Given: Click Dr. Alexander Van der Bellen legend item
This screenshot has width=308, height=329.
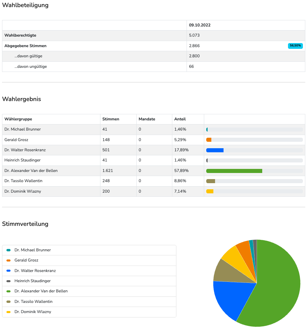Looking at the screenshot, I should [x=41, y=291].
